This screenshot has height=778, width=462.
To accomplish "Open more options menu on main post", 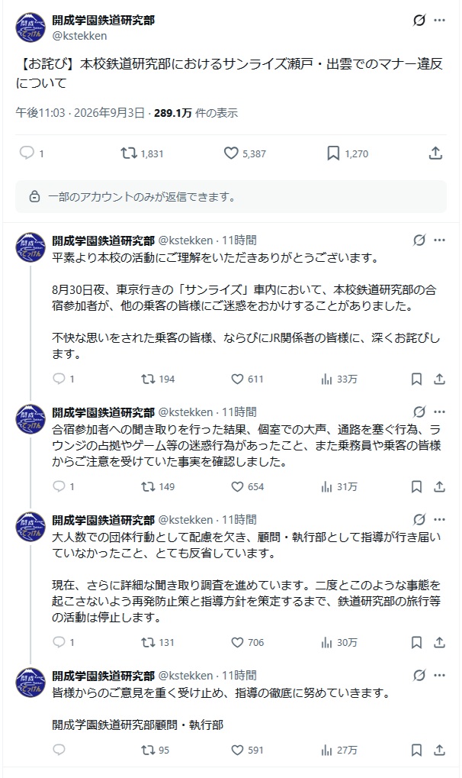I will [439, 21].
